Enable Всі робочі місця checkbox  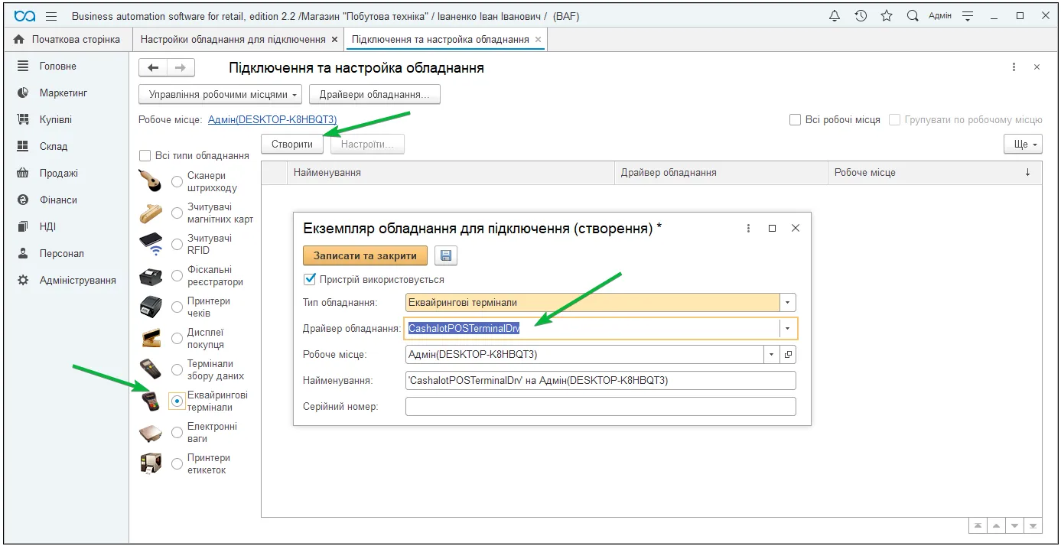click(x=795, y=120)
